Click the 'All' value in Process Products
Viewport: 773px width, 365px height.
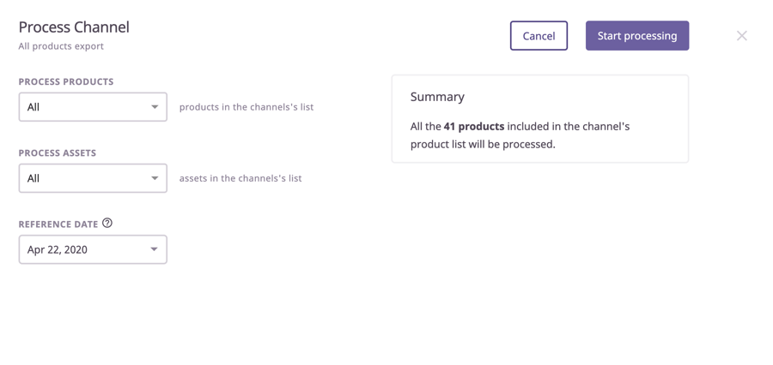point(34,107)
